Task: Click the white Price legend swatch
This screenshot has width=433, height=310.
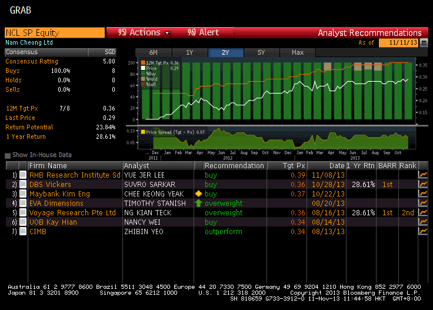Action: 143,68
